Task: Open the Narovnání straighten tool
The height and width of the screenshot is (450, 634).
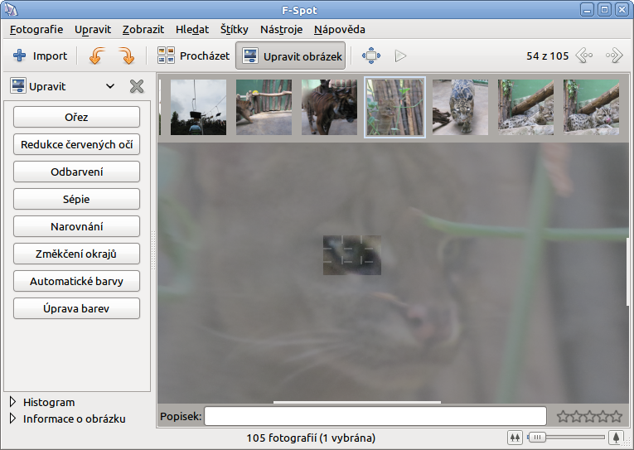Action: (x=76, y=226)
